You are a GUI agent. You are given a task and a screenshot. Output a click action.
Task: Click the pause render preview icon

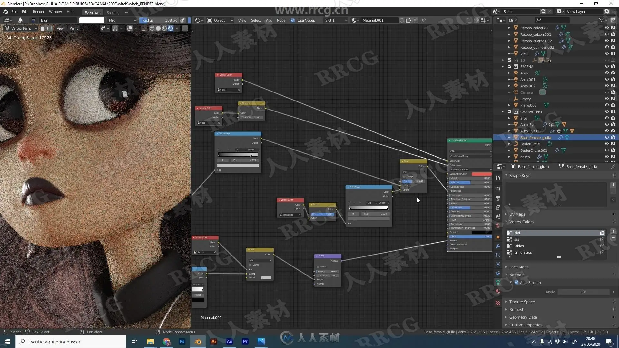[185, 28]
